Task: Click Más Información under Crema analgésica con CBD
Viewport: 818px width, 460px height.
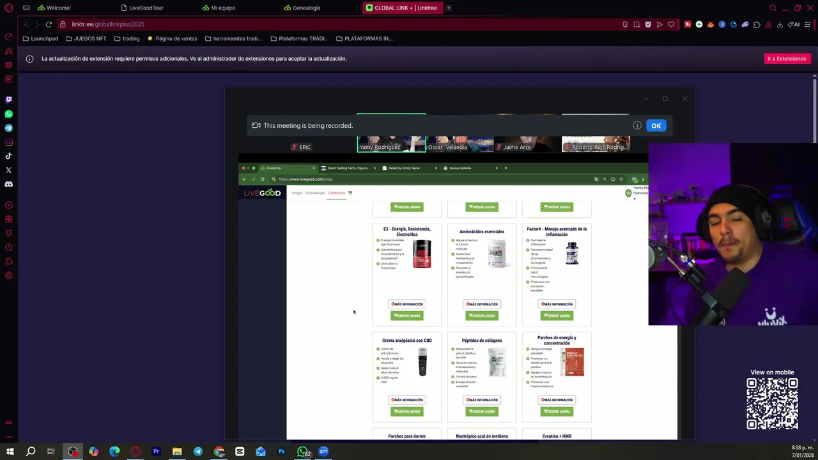Action: (x=406, y=400)
